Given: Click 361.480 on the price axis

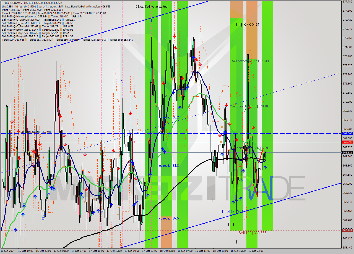Looking at the screenshot, I should tap(347, 220).
